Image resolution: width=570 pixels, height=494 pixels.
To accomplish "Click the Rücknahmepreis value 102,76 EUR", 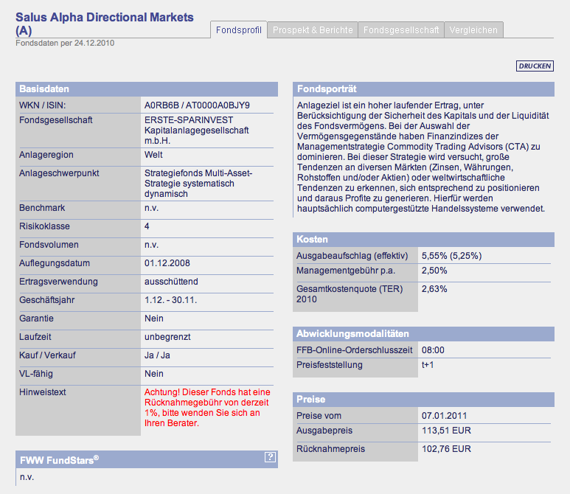I will tap(446, 449).
